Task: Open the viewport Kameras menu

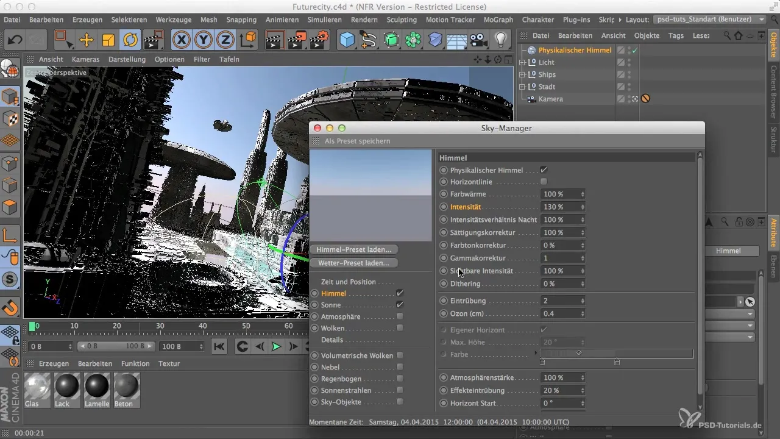Action: click(86, 59)
